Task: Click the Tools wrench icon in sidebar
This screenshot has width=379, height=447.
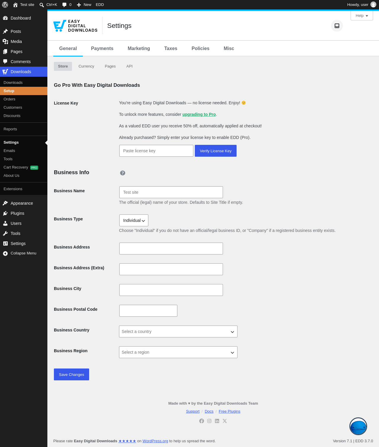Action: [x=5, y=233]
